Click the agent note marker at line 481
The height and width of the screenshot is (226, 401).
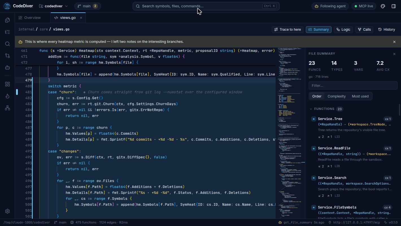[x=17, y=92]
